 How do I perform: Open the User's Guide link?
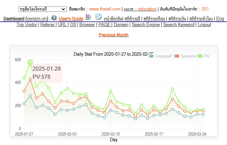coord(71,18)
